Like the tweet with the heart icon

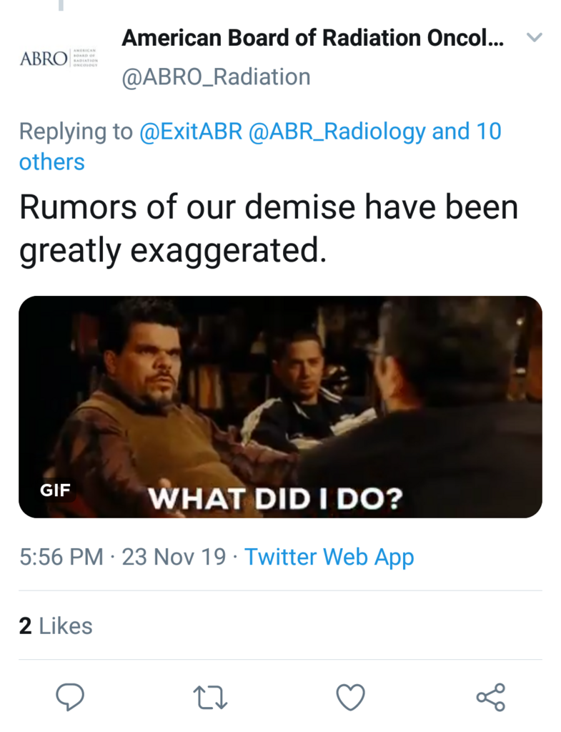pos(350,697)
